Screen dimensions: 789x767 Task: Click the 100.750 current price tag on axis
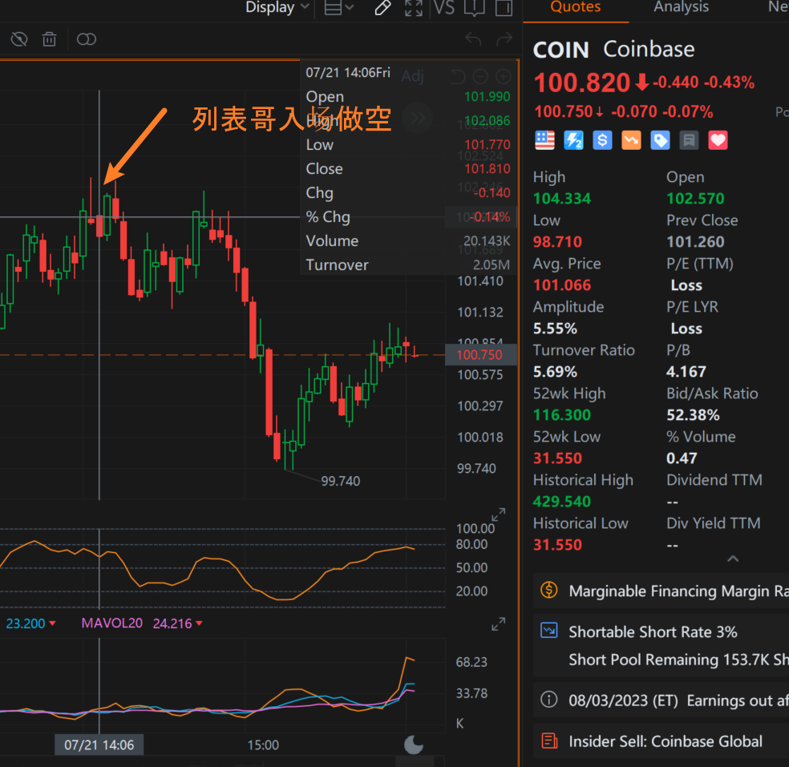pyautogui.click(x=480, y=355)
